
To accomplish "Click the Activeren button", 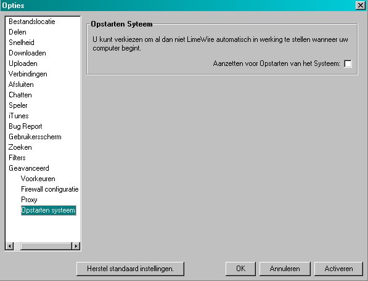I will click(338, 269).
